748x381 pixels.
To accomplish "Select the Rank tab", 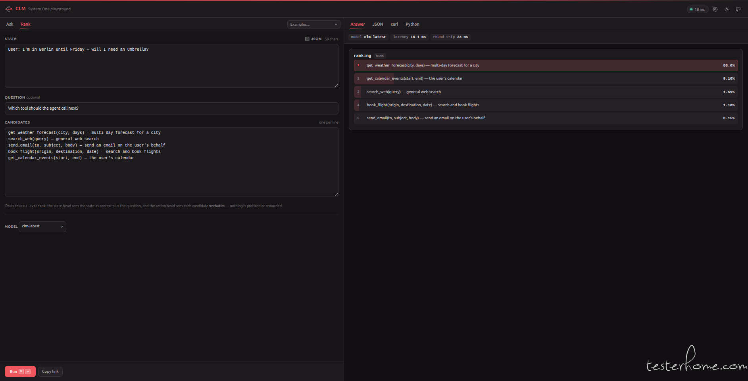I will click(26, 24).
